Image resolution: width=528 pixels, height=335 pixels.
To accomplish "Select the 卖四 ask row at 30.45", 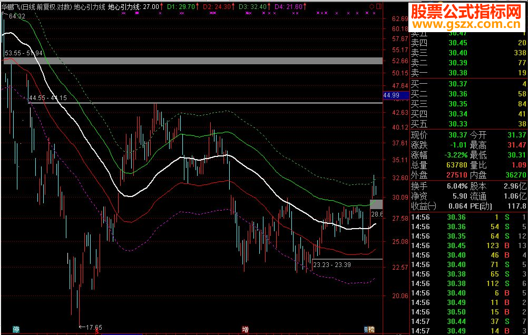I will [468, 43].
